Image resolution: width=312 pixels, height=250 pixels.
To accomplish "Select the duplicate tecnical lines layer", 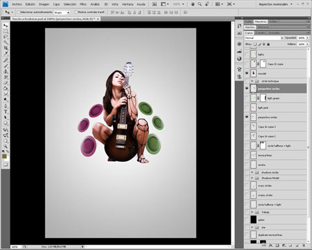I will [275, 235].
